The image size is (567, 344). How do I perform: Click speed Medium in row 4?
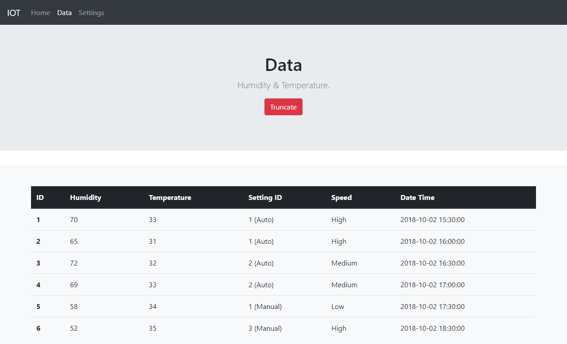(x=344, y=285)
